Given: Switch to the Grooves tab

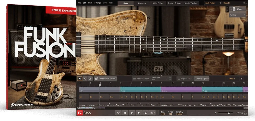Looking at the screenshot, I should [142, 3].
